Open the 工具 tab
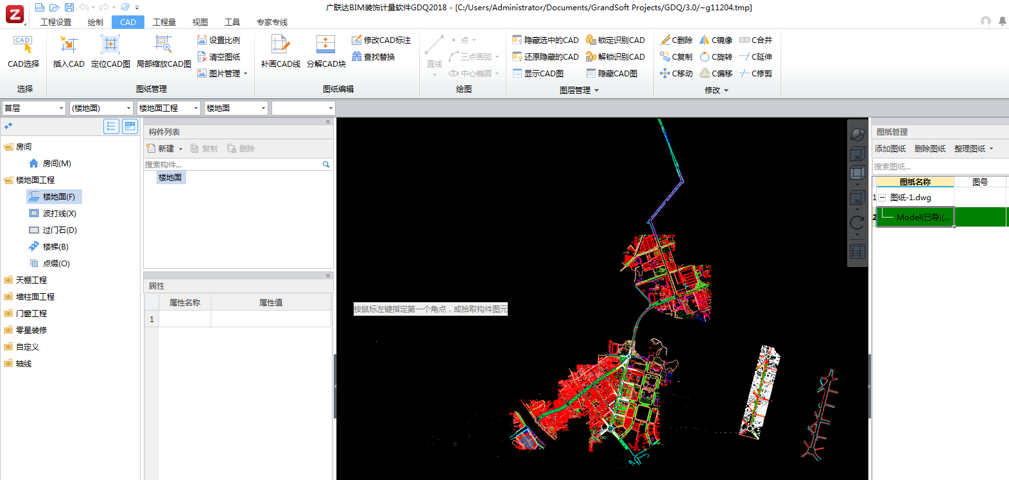The width and height of the screenshot is (1009, 480). click(232, 22)
